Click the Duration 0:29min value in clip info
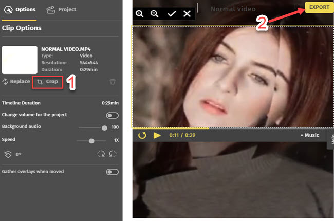 (88, 70)
